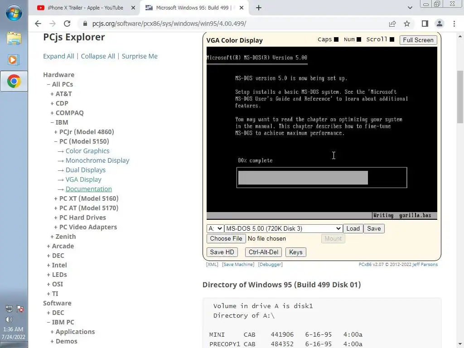Click the network tray icon
Viewport: 464px width, 348px height.
[9, 309]
